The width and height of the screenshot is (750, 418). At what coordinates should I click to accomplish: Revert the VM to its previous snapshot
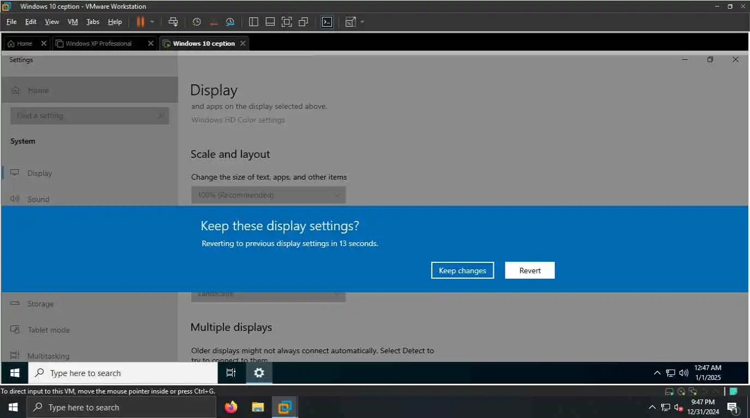(214, 22)
